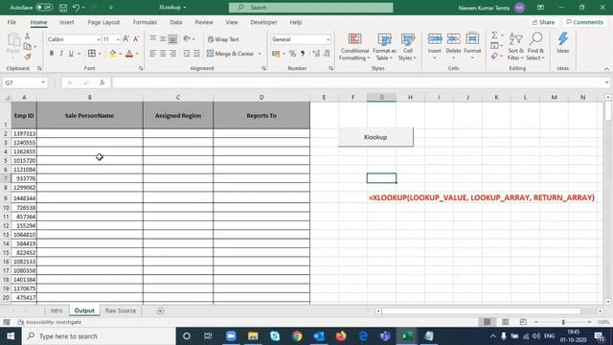Add a new sheet with plus button

160,310
